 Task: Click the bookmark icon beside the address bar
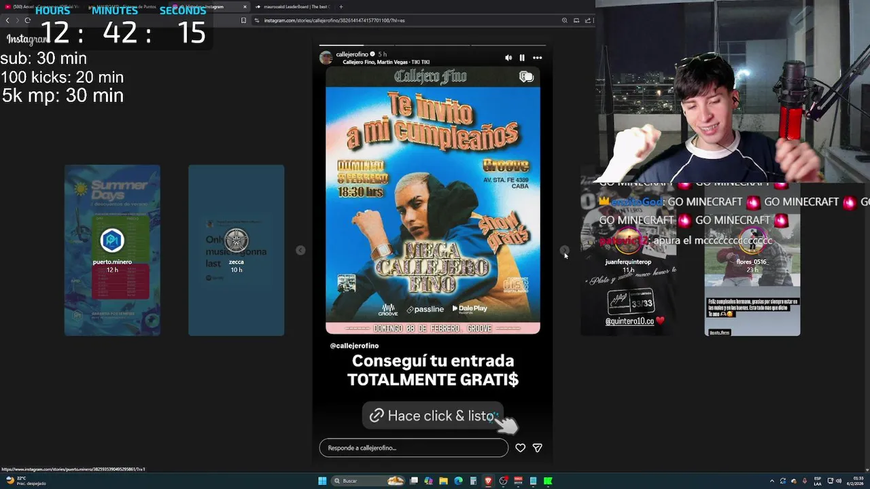(x=243, y=20)
